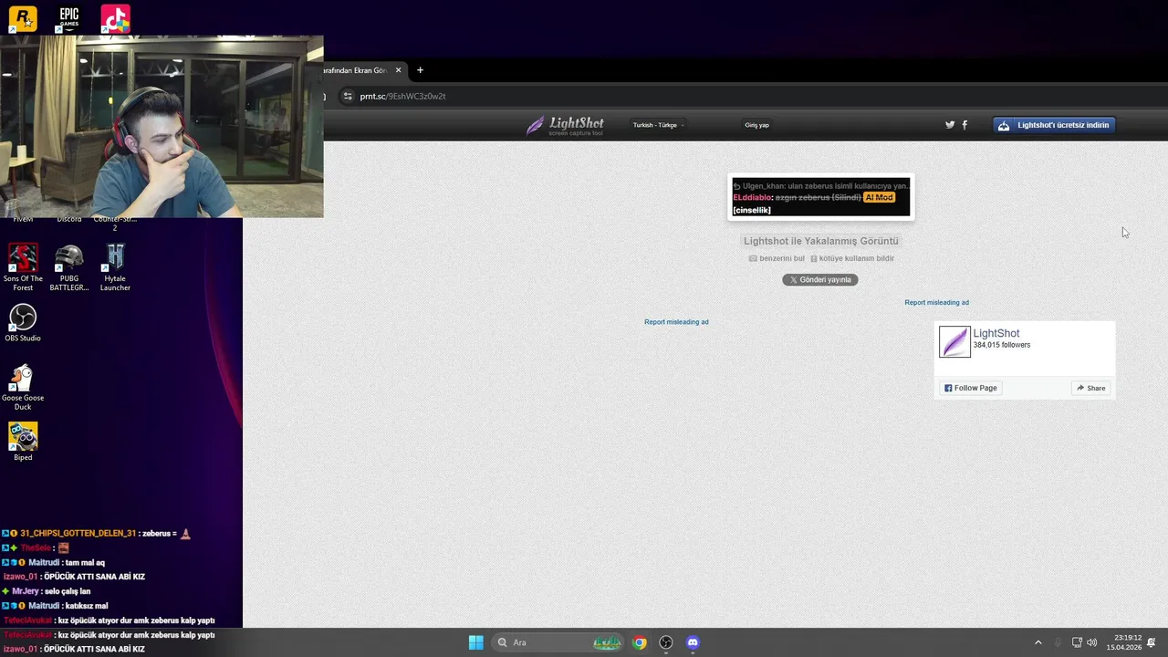Show hidden system tray icons
Viewport: 1168px width, 657px height.
(1038, 642)
